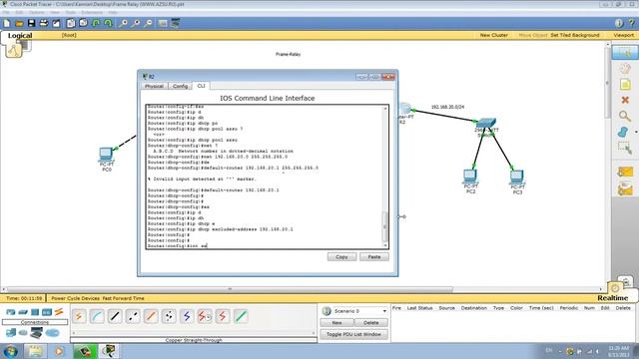Choose the Resize Shape tool
The image size is (639, 359).
click(625, 148)
